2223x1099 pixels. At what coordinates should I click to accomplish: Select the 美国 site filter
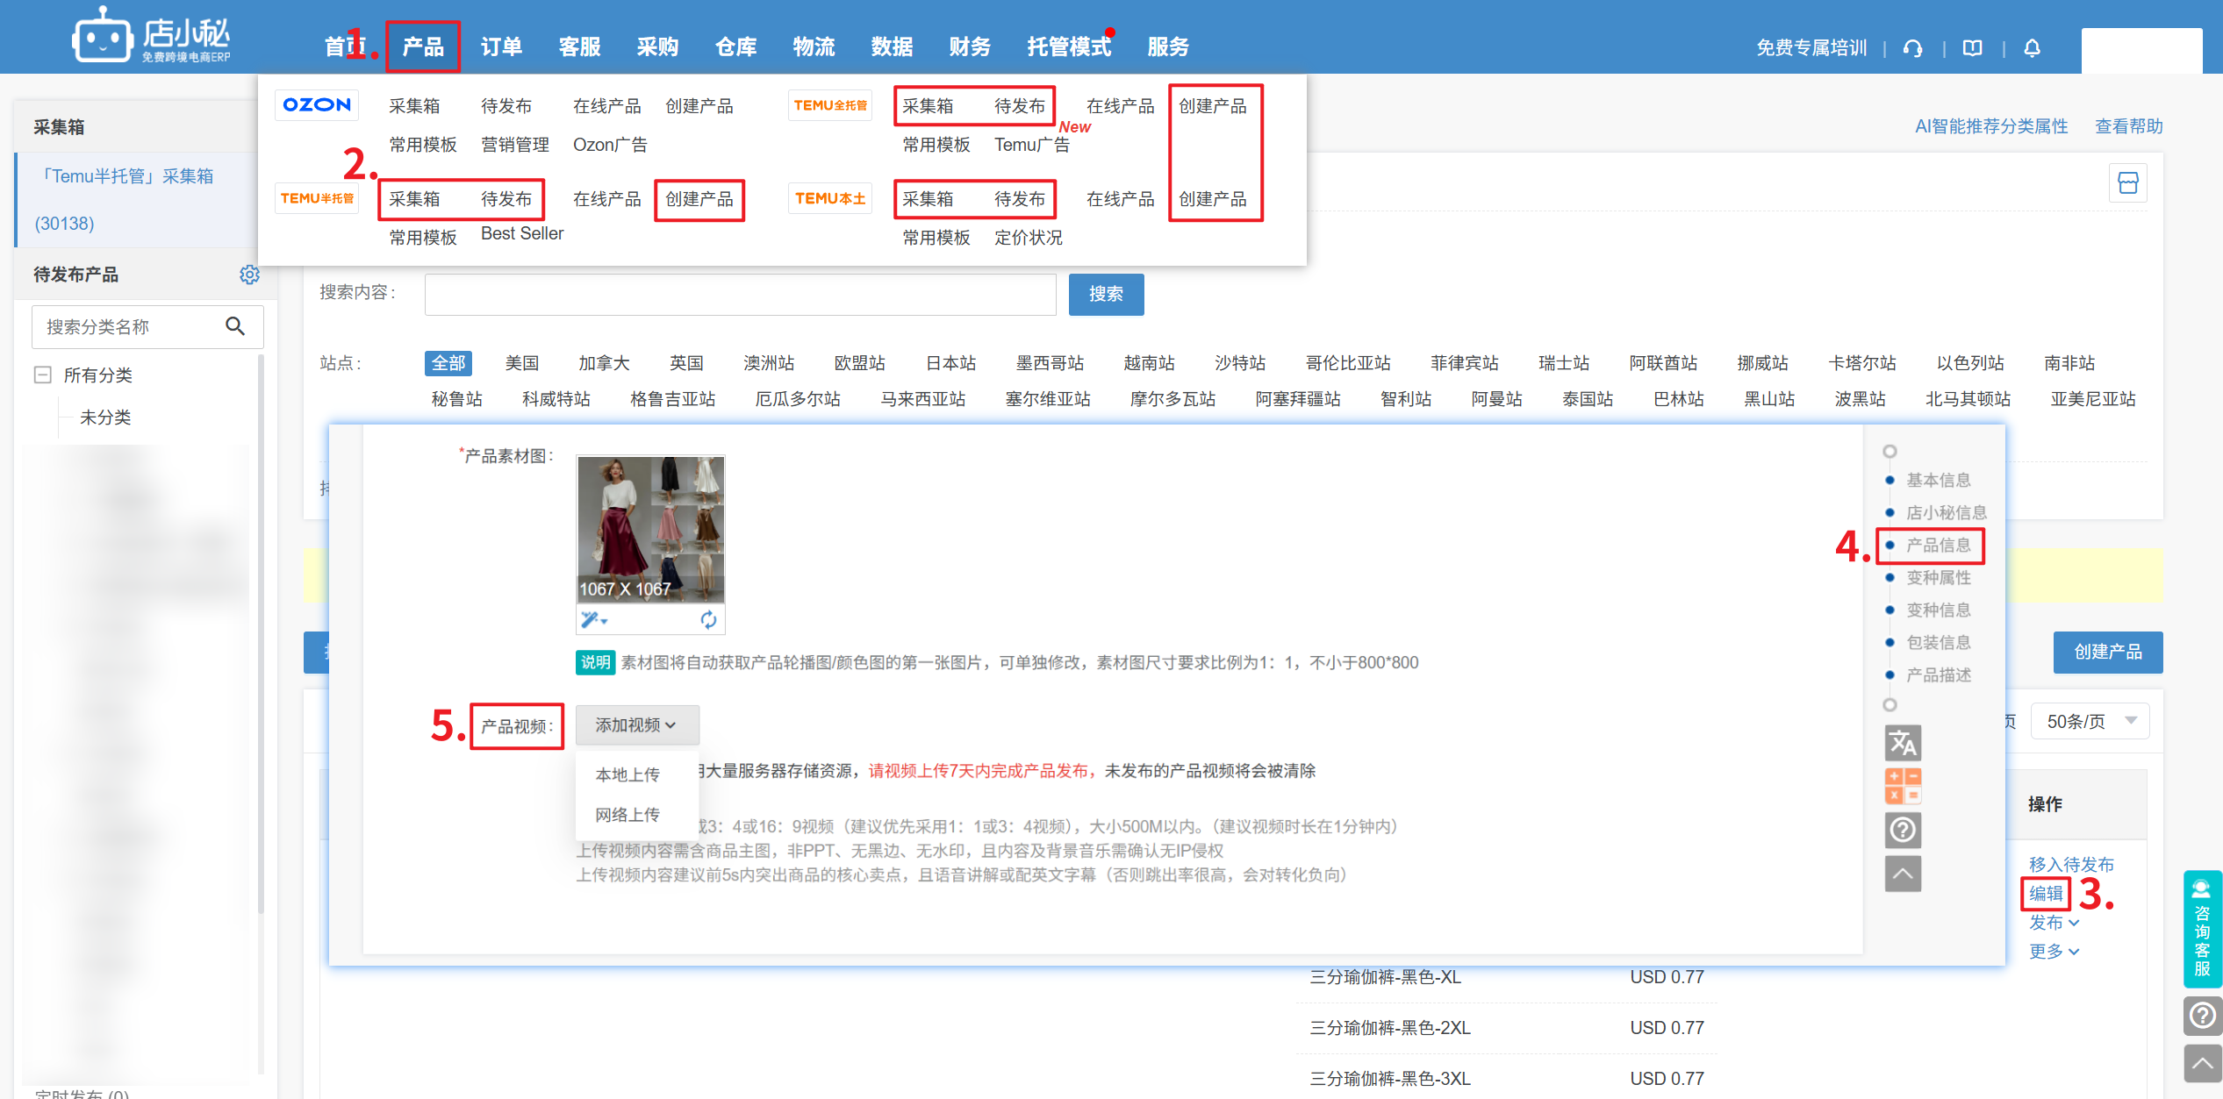521,363
